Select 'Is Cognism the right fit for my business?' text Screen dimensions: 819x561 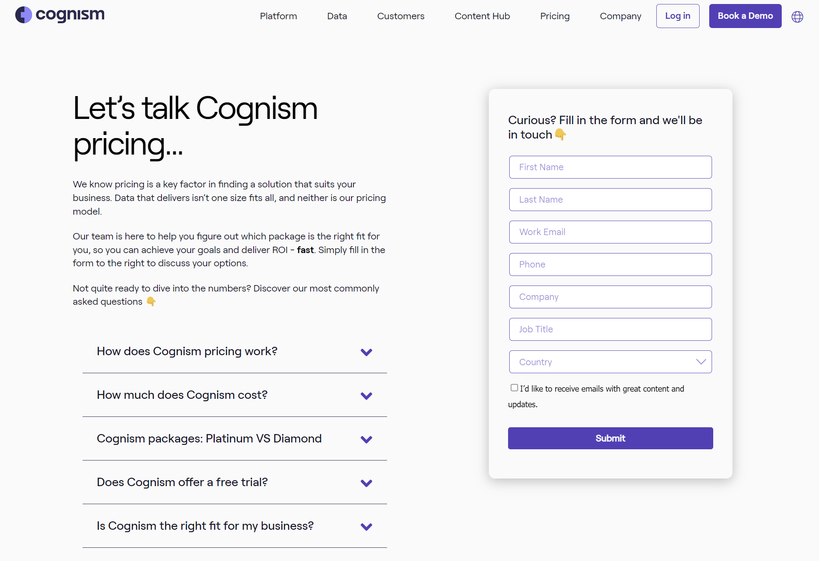pyautogui.click(x=205, y=526)
